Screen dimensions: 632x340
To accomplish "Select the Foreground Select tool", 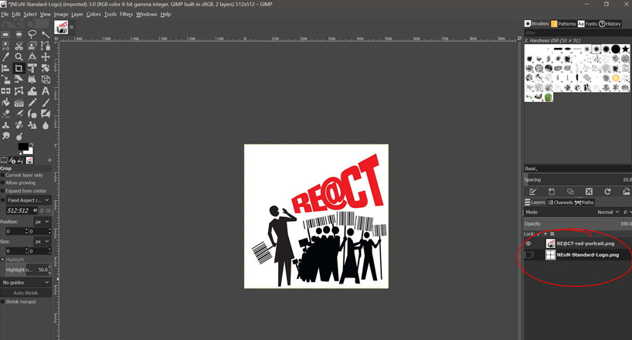I will pyautogui.click(x=32, y=46).
